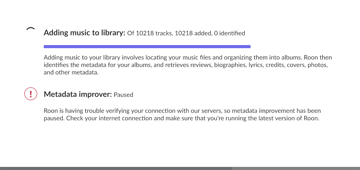Click the lighter gray segment of bottom bar
This screenshot has width=360, height=170.
tap(296, 168)
